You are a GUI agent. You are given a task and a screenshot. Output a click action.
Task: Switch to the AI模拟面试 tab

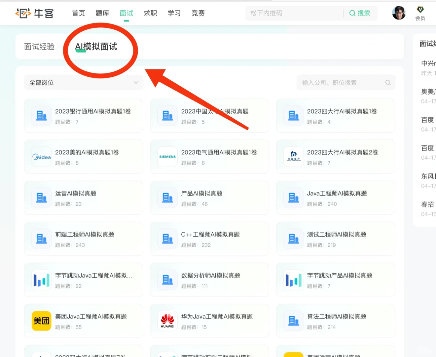96,47
